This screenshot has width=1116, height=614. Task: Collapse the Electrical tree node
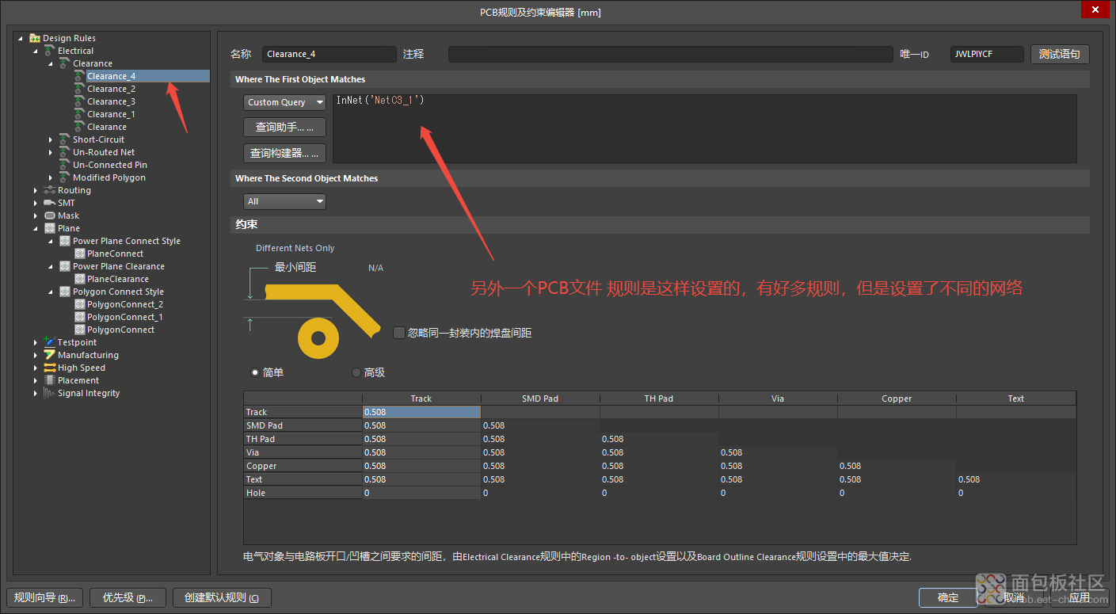coord(36,51)
